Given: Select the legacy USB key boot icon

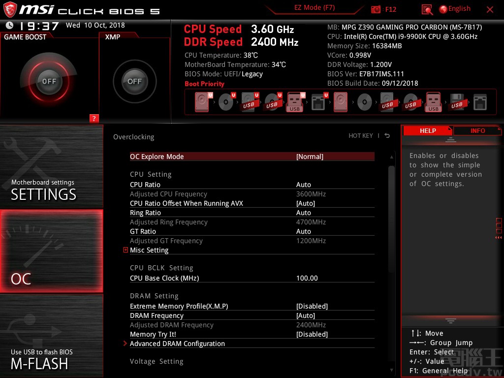Looking at the screenshot, I should point(433,102).
